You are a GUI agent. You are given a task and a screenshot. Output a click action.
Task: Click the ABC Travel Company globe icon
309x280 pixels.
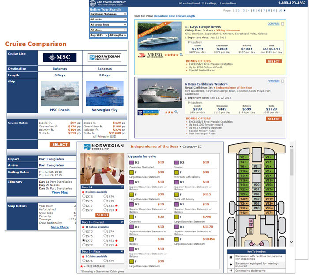click(93, 3)
